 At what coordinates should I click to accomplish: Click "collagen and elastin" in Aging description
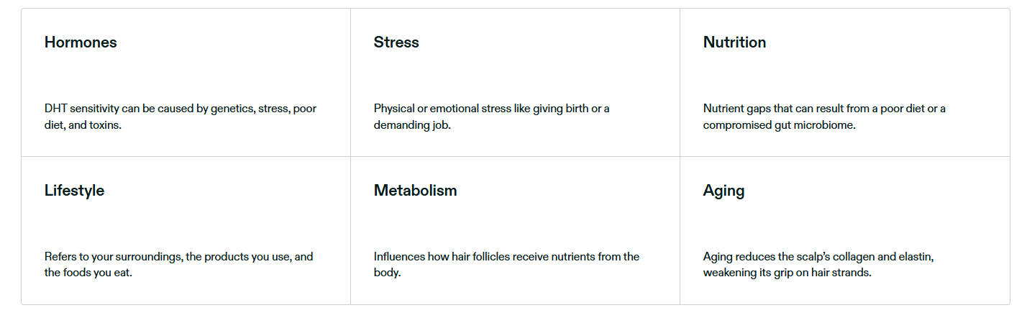(x=881, y=257)
